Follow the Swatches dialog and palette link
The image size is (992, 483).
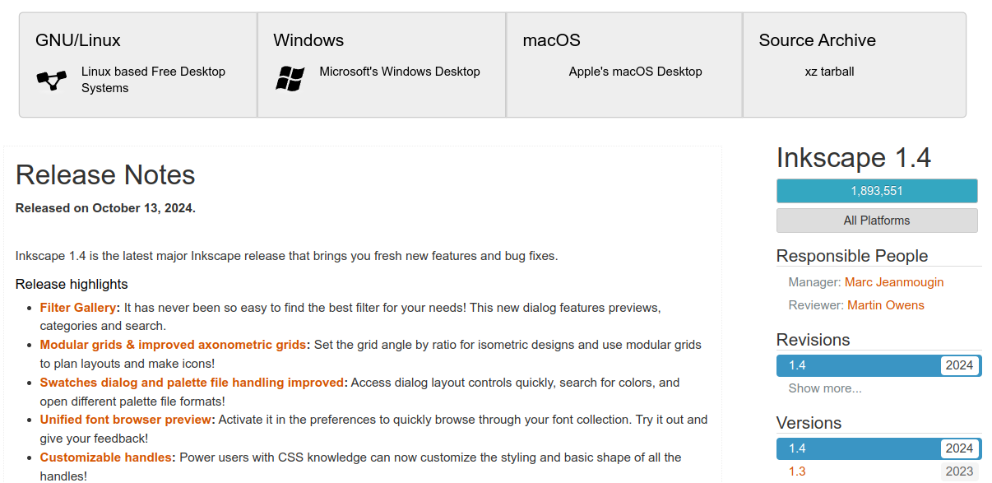(x=192, y=383)
